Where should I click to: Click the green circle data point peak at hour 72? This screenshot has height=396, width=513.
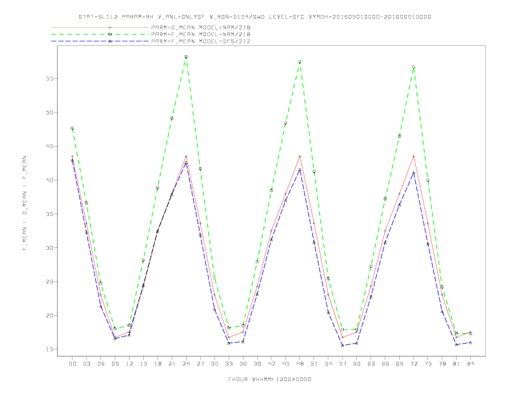(413, 67)
